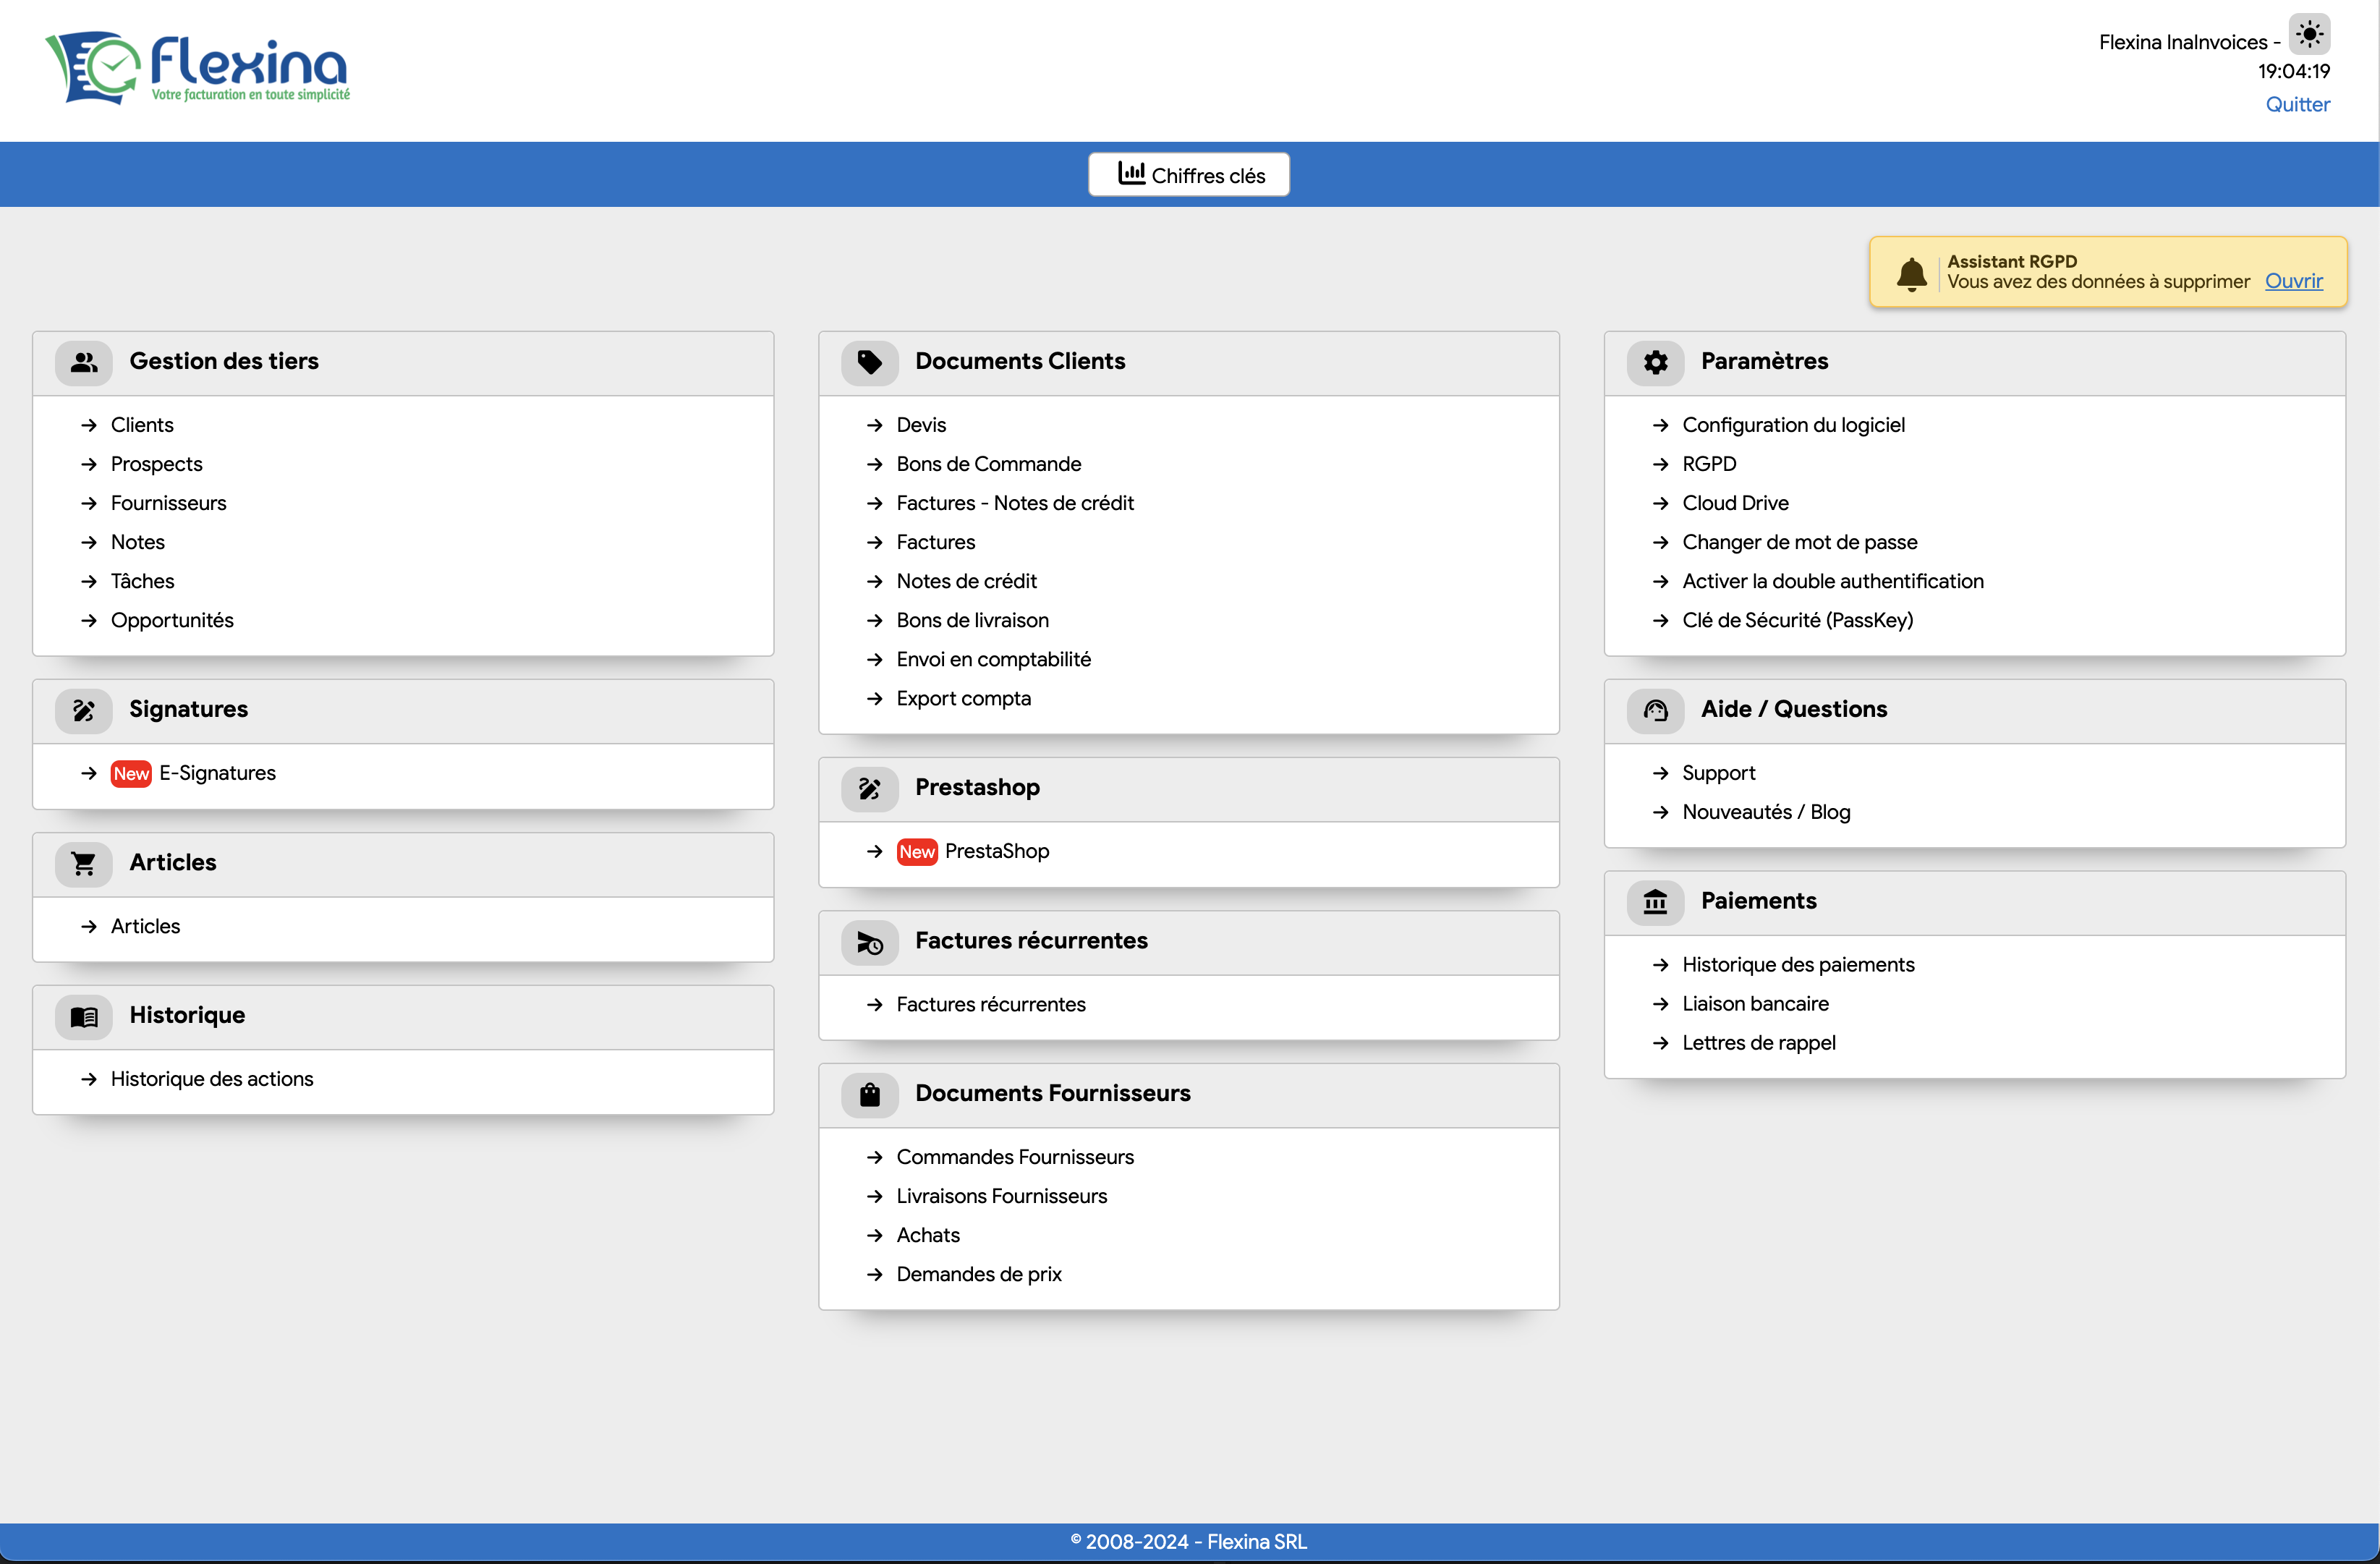The width and height of the screenshot is (2380, 1564).
Task: View Historique des actions
Action: coord(212,1079)
